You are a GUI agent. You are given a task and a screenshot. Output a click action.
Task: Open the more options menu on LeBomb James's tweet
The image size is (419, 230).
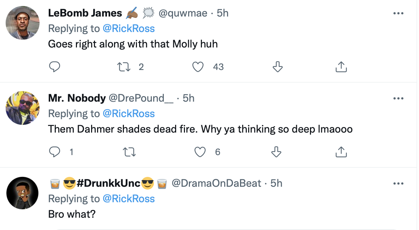tap(399, 13)
